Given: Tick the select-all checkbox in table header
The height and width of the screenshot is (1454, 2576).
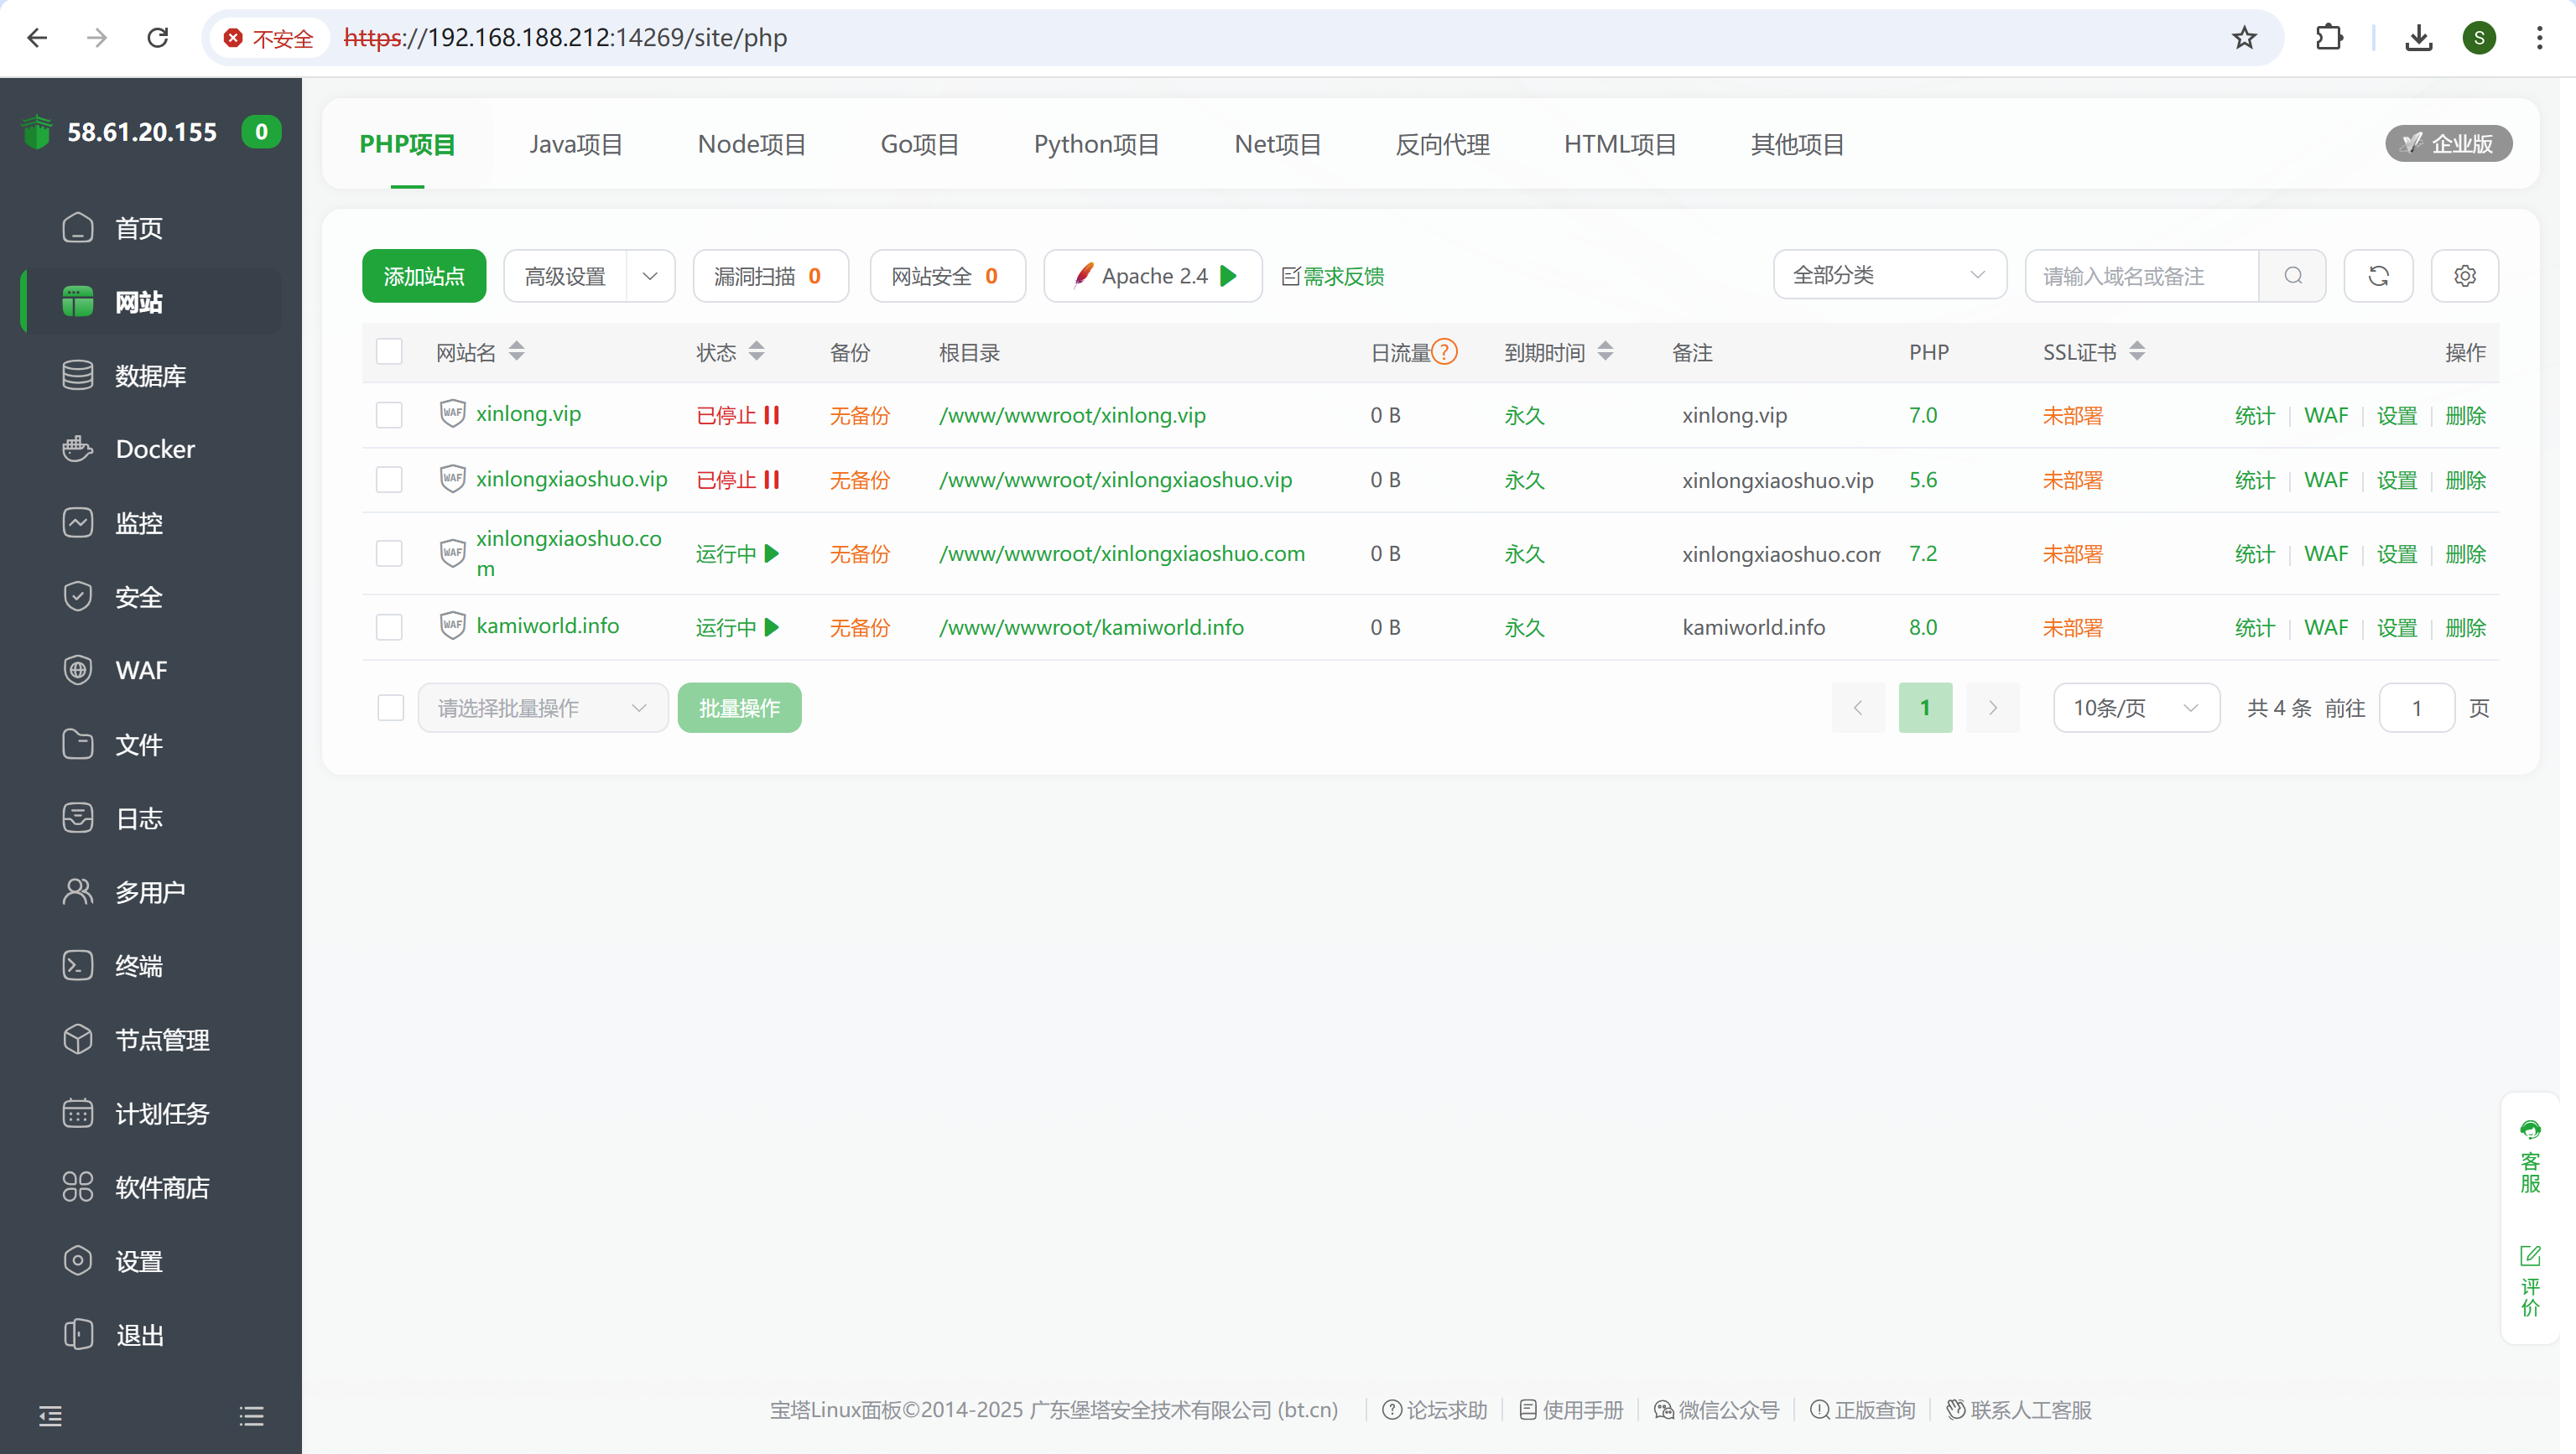Looking at the screenshot, I should 389,351.
